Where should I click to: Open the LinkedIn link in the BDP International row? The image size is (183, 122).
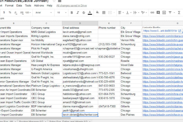tap(163, 106)
